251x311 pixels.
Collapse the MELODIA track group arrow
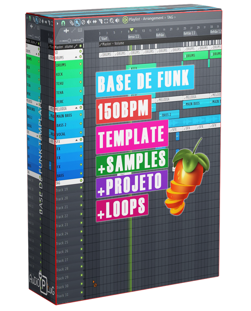[x=76, y=108]
